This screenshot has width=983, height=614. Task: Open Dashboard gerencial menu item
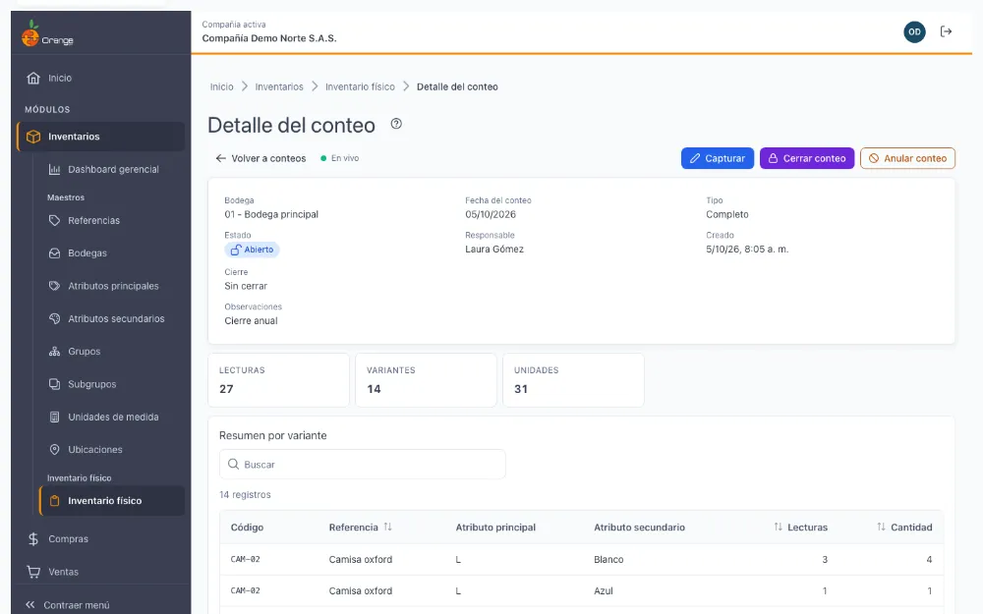(x=111, y=169)
